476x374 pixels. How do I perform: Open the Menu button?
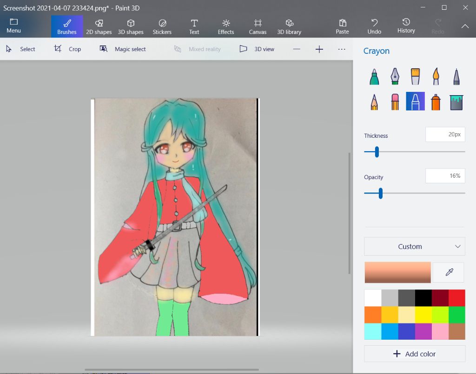click(x=13, y=26)
